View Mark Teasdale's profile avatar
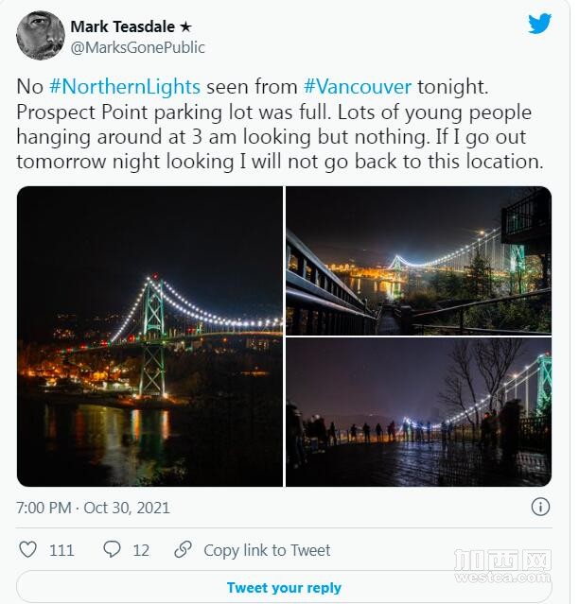 pyautogui.click(x=41, y=35)
